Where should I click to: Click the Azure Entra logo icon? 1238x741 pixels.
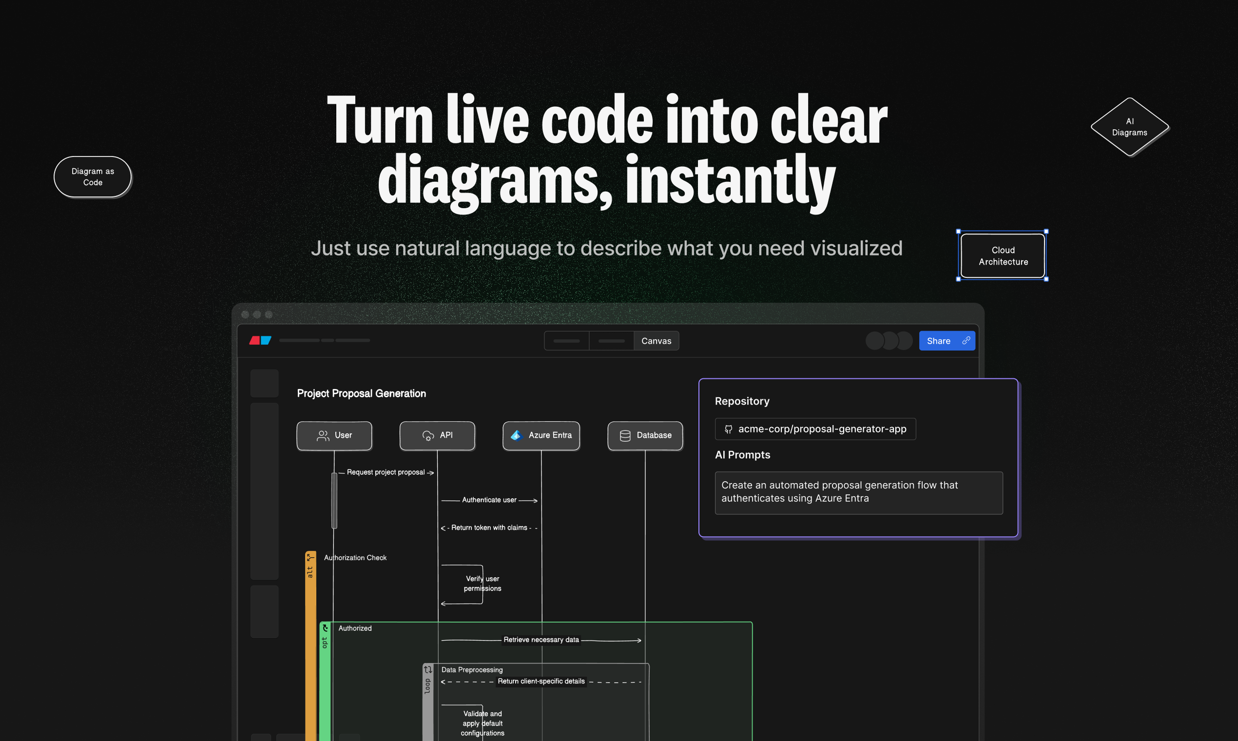point(516,435)
